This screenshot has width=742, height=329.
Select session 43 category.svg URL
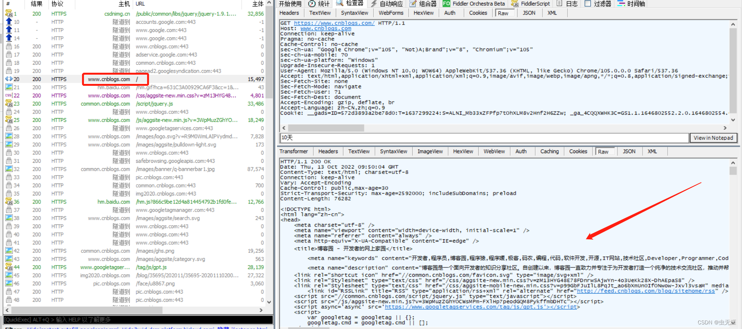170,259
